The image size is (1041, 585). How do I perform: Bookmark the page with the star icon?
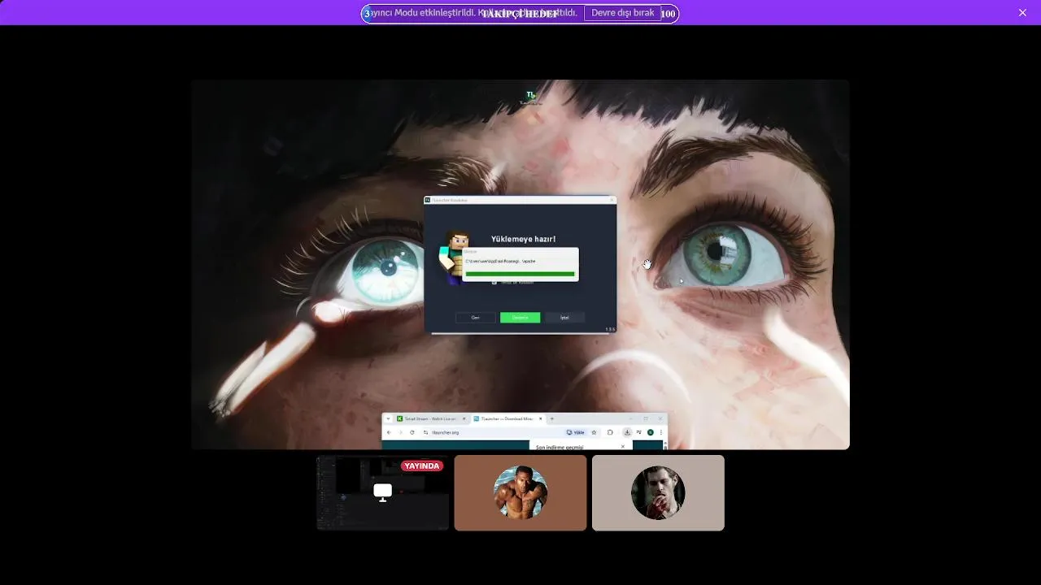pos(594,432)
